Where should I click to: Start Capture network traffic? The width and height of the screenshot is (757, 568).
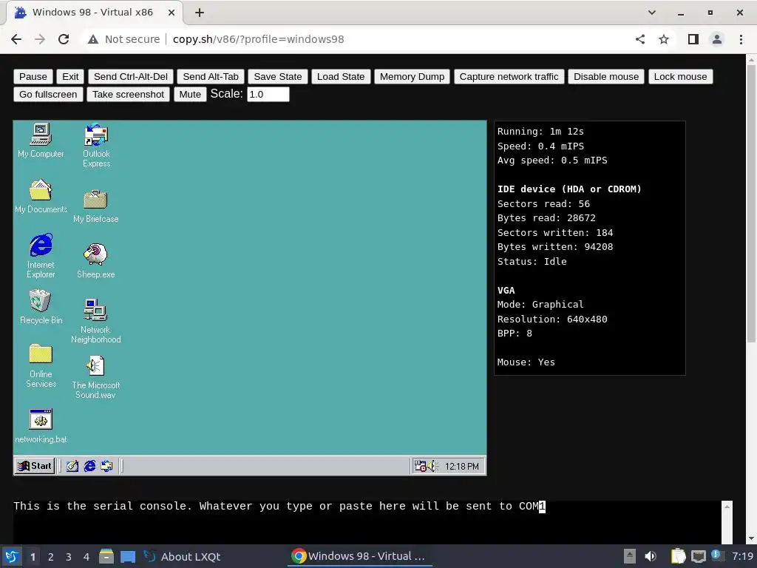(509, 77)
